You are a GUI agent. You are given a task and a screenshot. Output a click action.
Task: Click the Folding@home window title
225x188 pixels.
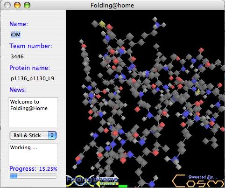(112, 6)
